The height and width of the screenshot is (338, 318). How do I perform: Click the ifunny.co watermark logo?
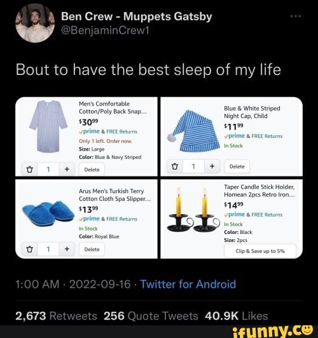[x=273, y=331]
